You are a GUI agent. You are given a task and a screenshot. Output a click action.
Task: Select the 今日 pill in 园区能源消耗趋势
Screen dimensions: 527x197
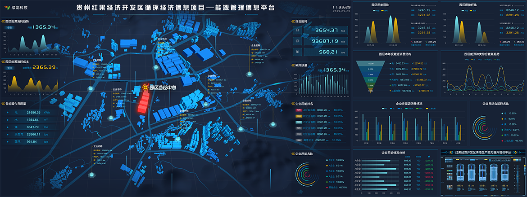(9, 28)
